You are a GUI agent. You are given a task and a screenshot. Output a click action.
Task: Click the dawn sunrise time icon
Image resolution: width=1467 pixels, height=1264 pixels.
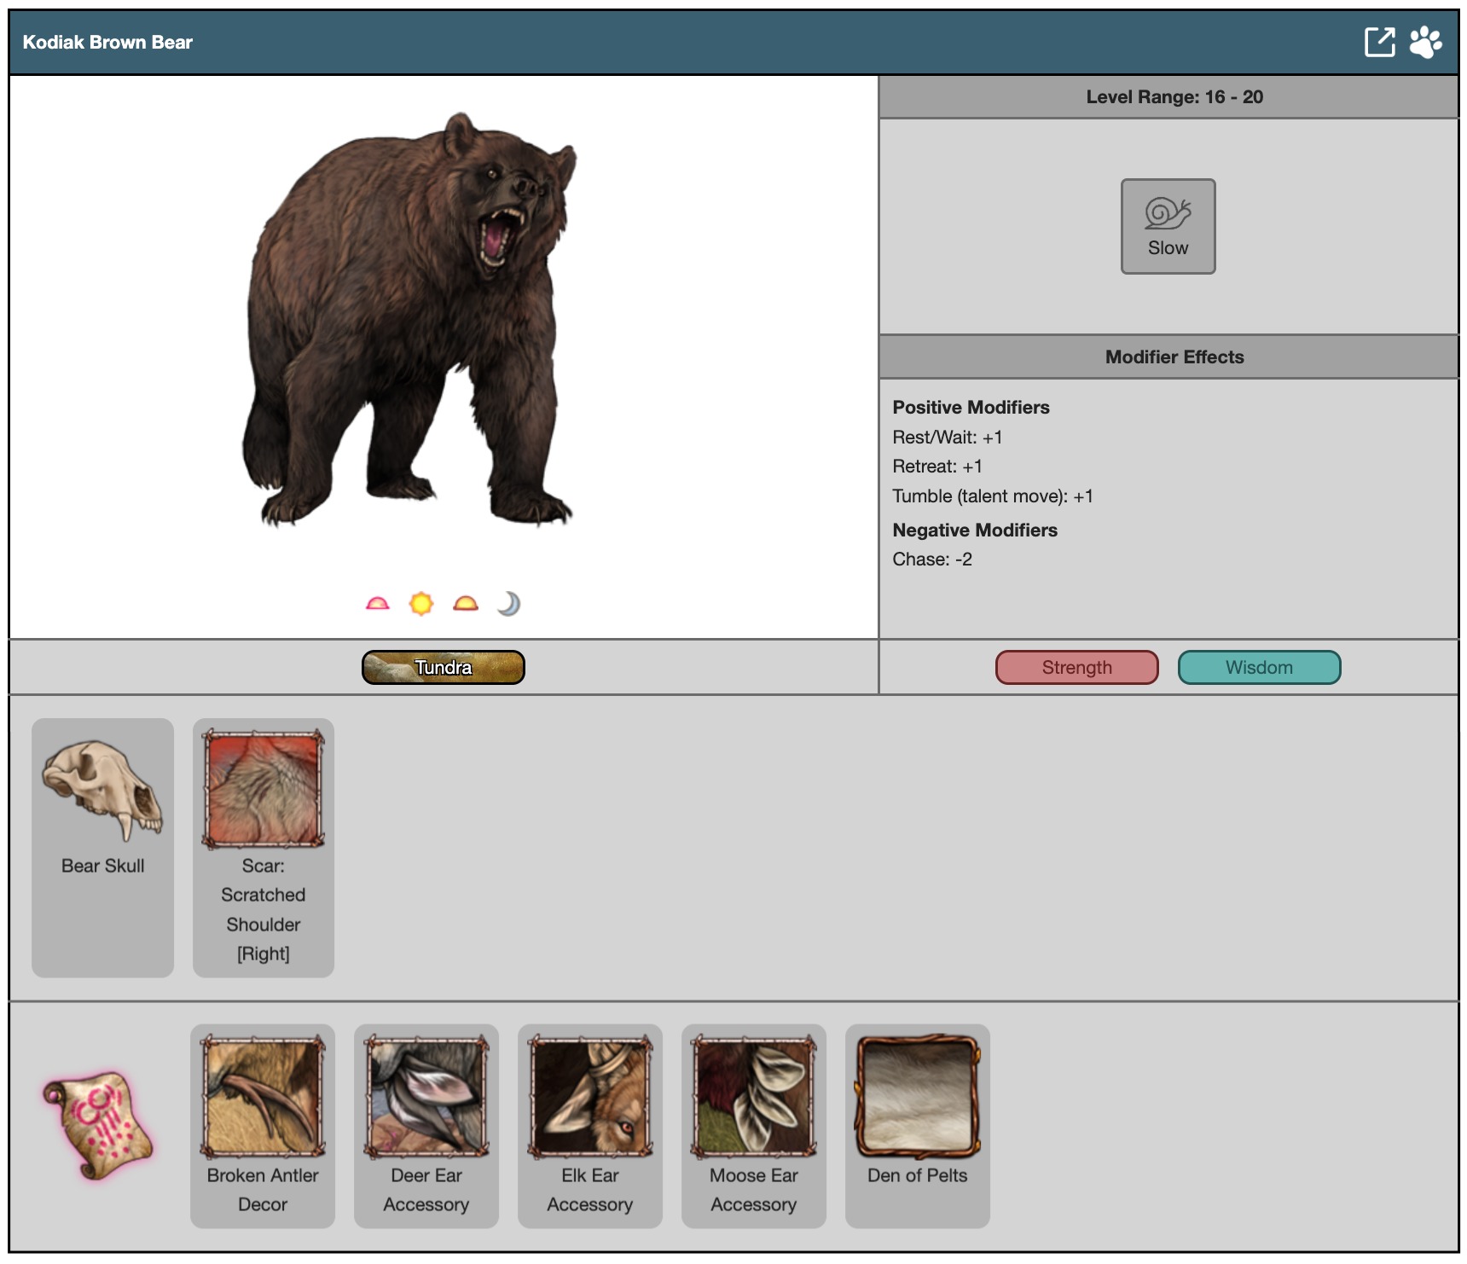377,604
